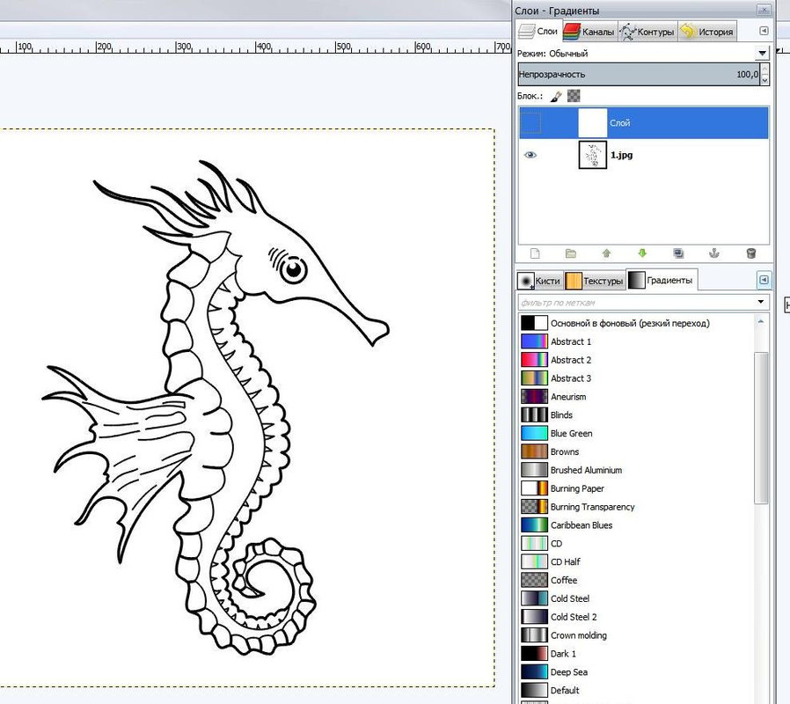The image size is (790, 704).
Task: Select the Слой layer thumbnail
Action: (593, 122)
